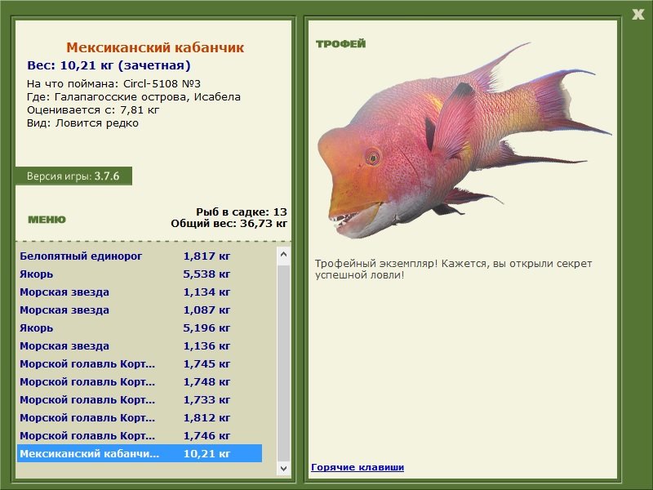Select highlighted Мексиканский кабанчик 10,21 кг row
The width and height of the screenshot is (653, 490).
pos(140,453)
